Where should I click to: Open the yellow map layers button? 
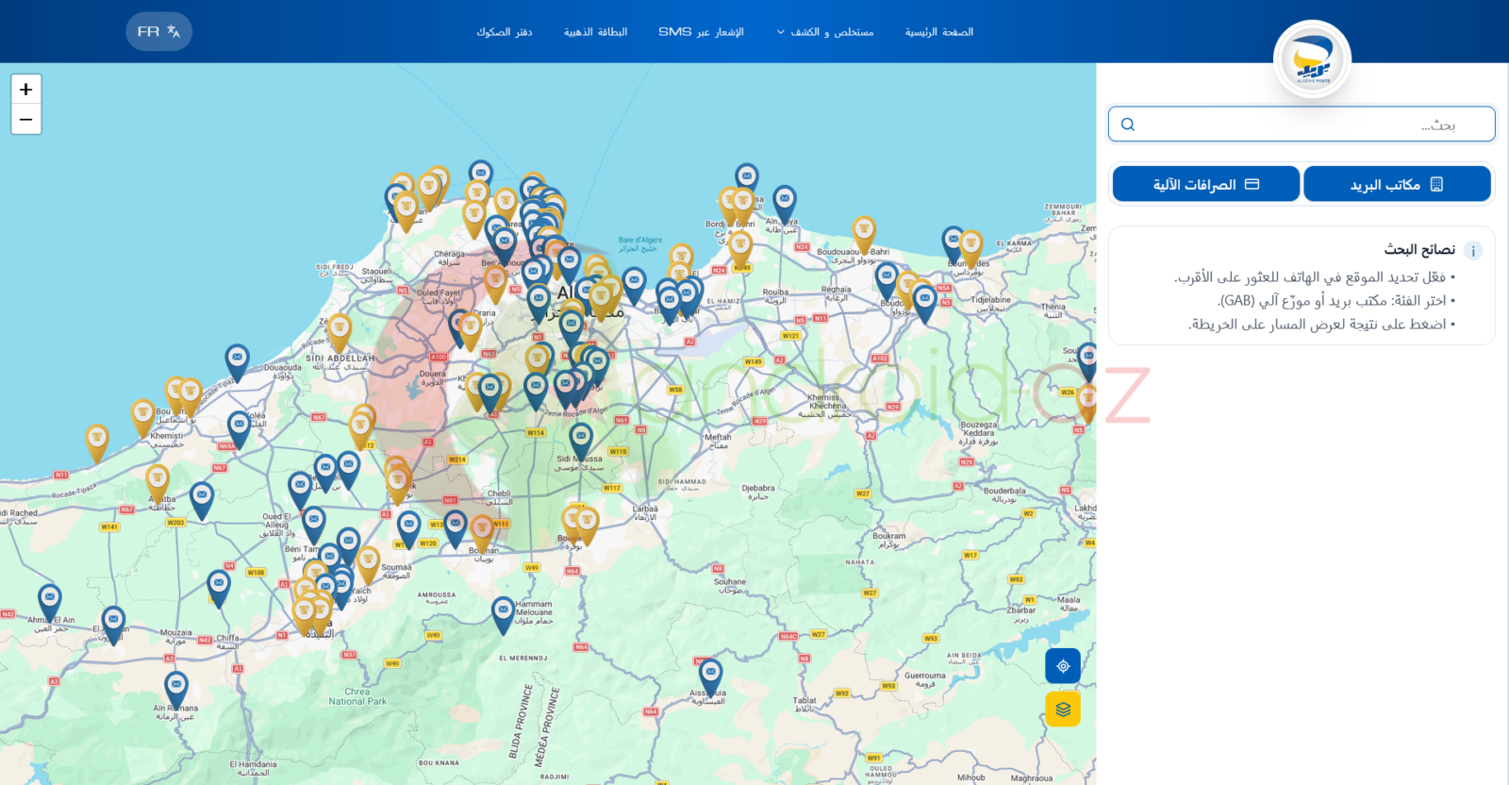(1063, 710)
